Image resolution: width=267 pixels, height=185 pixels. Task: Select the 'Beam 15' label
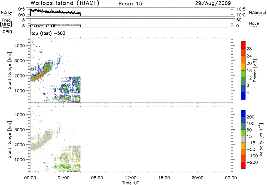130,4
